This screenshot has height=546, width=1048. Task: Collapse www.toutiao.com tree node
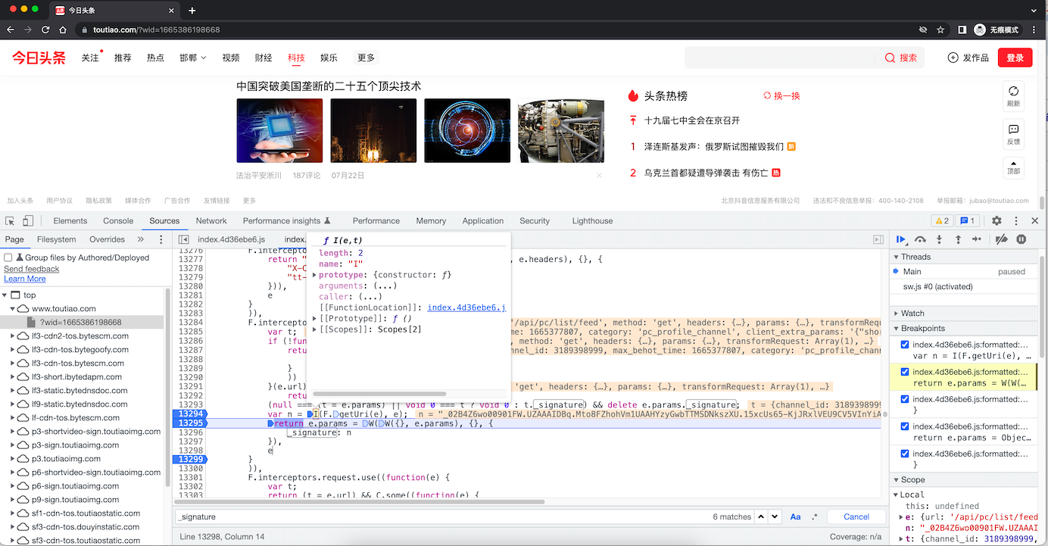click(x=13, y=309)
